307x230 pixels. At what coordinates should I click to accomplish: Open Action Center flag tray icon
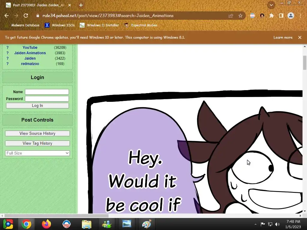point(263,224)
